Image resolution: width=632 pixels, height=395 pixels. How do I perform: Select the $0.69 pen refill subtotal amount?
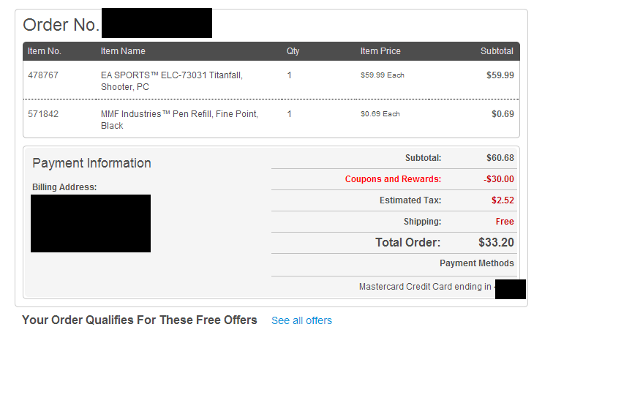(x=503, y=114)
